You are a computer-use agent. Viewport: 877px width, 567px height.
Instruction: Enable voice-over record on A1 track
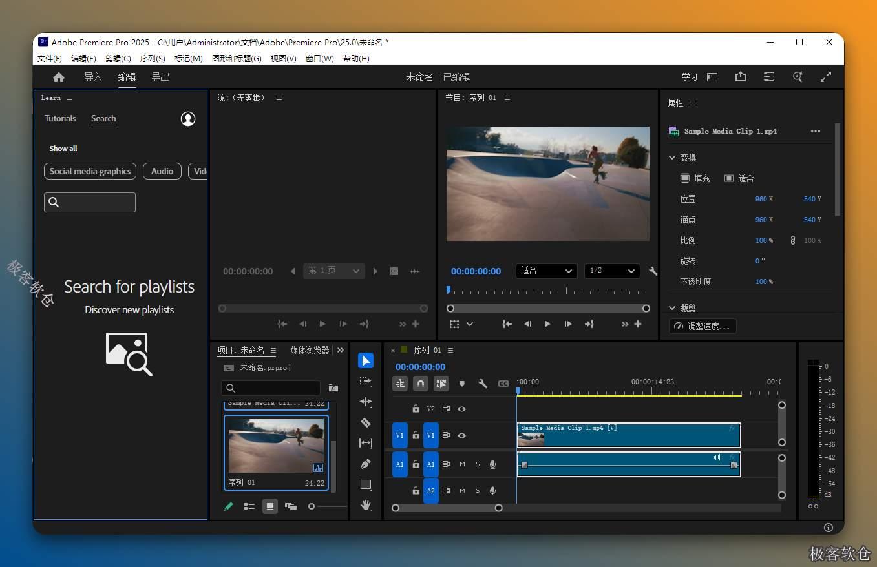point(493,464)
